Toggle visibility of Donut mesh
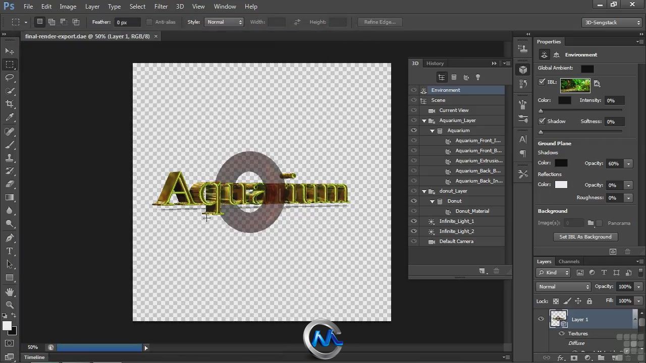 [x=414, y=201]
